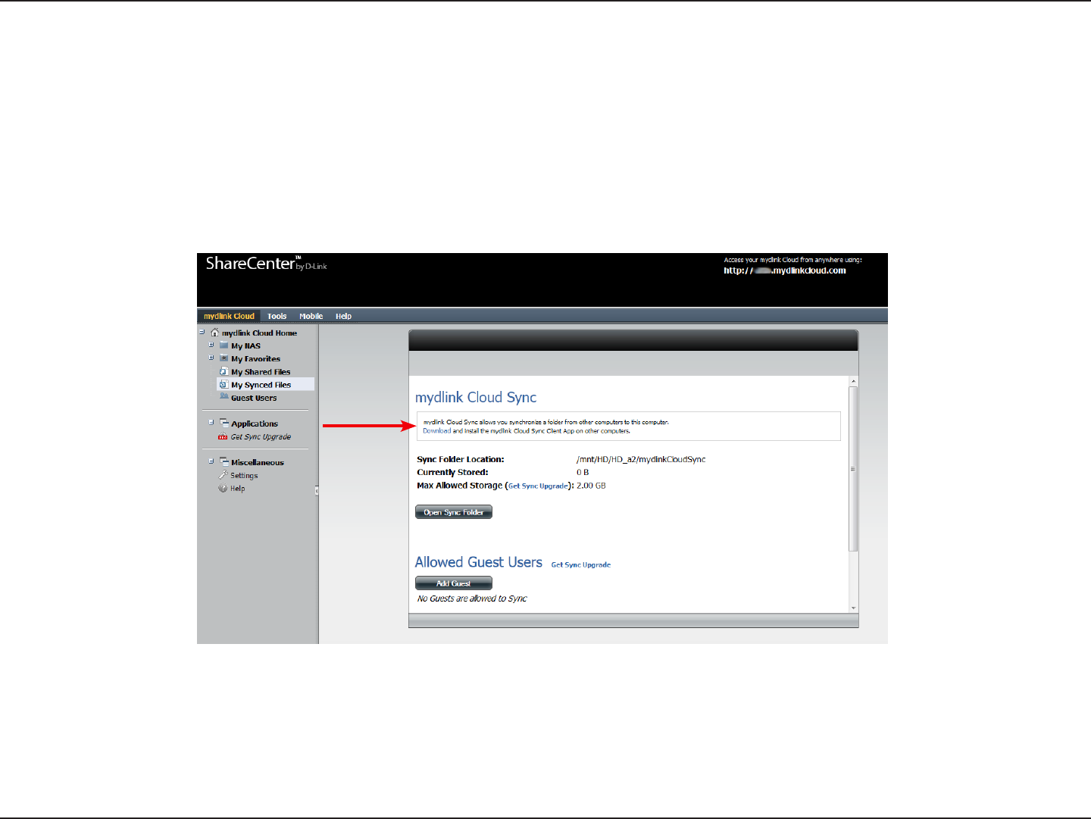This screenshot has height=819, width=1091.
Task: Click the Help question mark icon
Action: 223,488
